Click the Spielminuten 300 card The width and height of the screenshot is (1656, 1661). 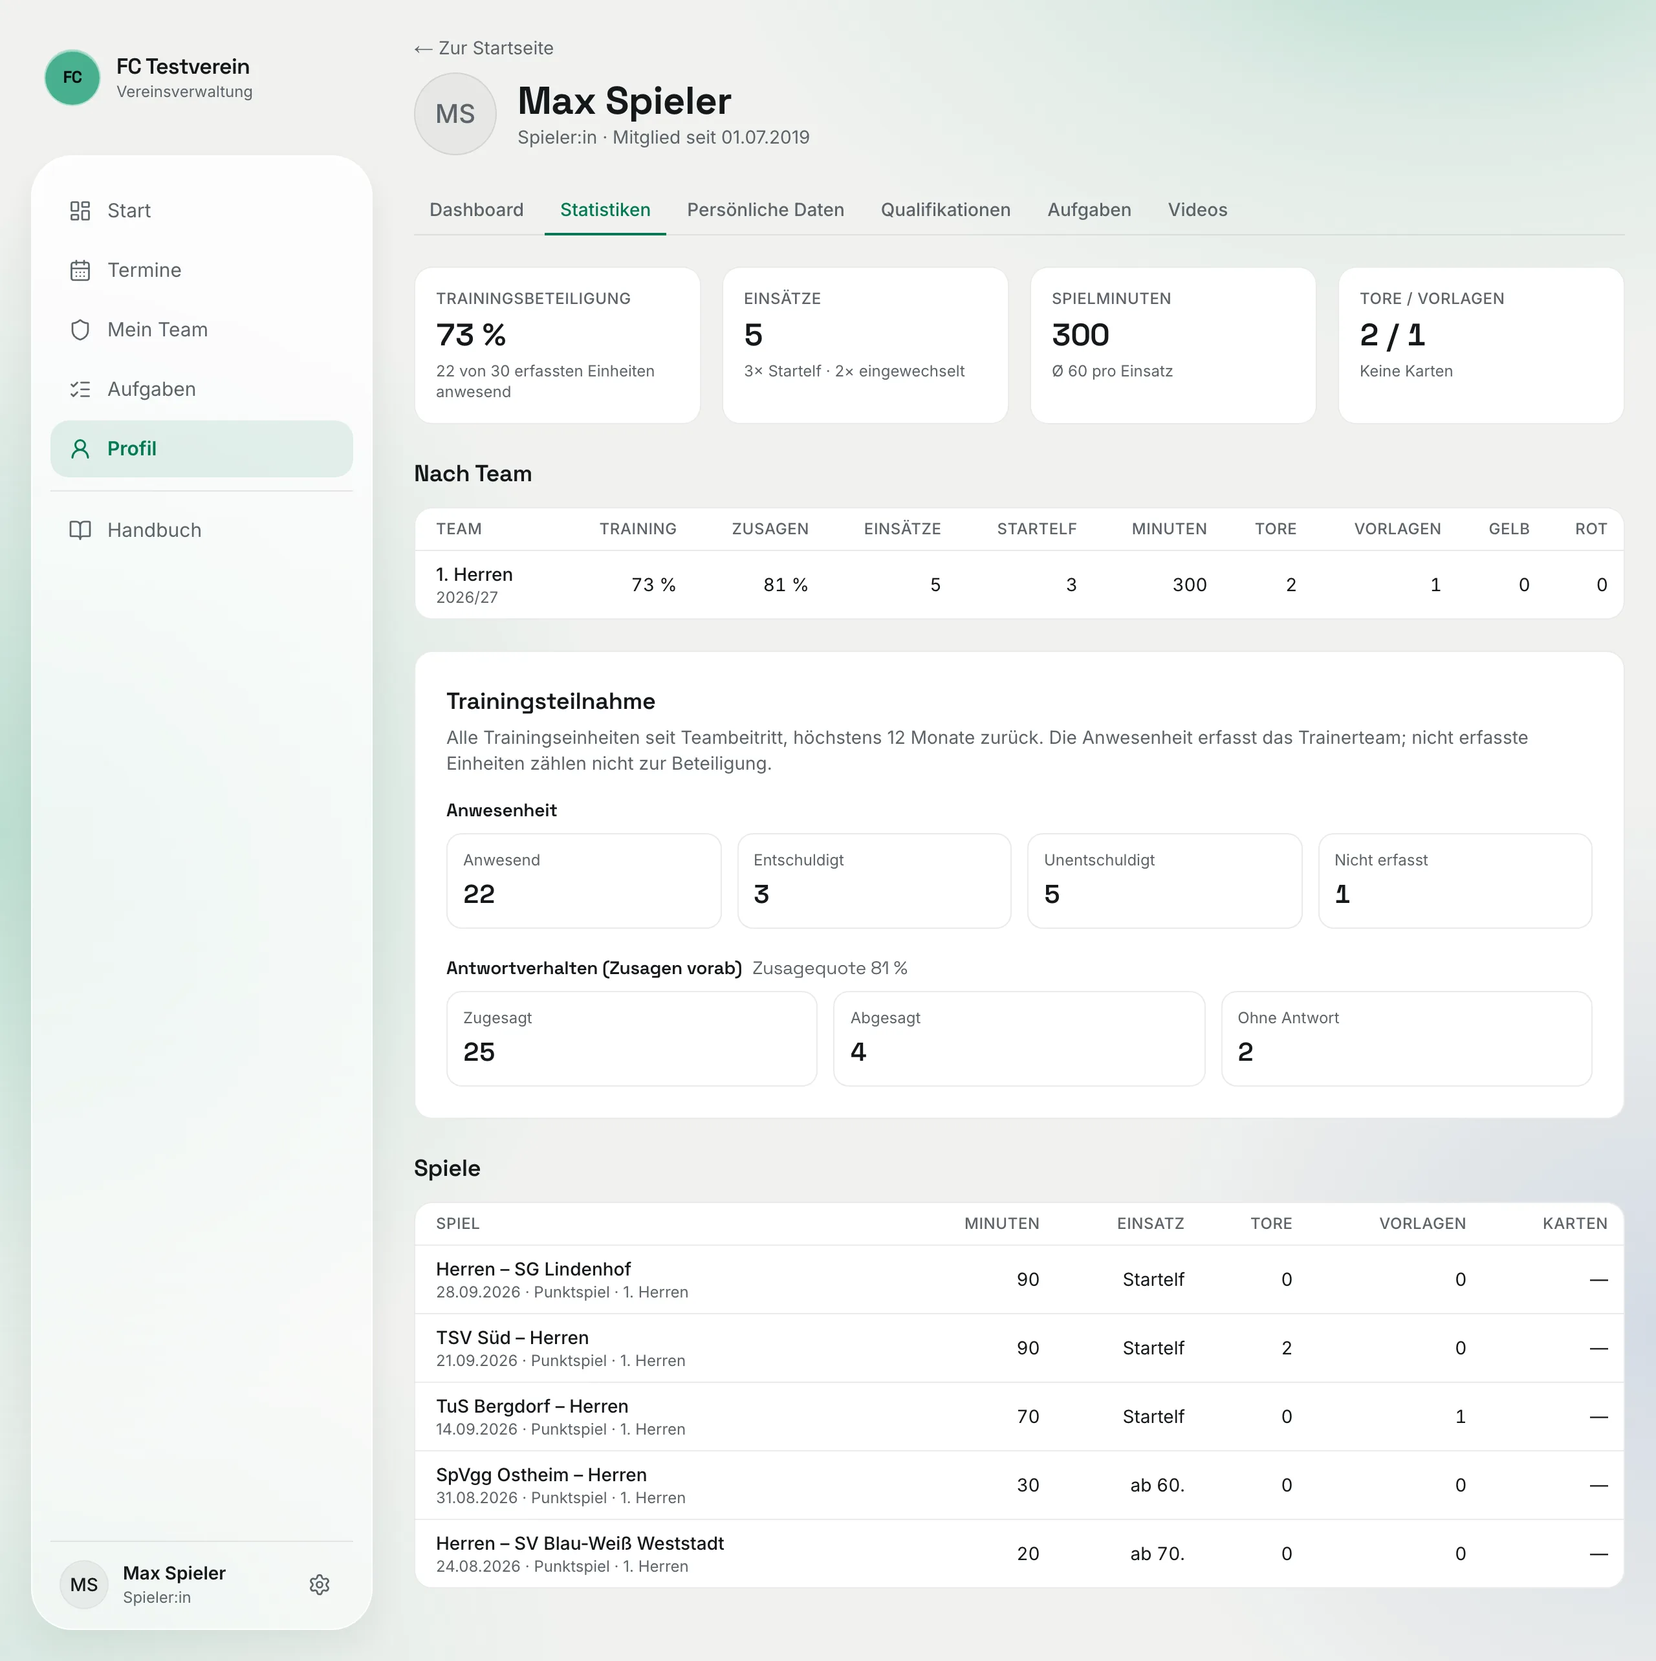(1173, 345)
